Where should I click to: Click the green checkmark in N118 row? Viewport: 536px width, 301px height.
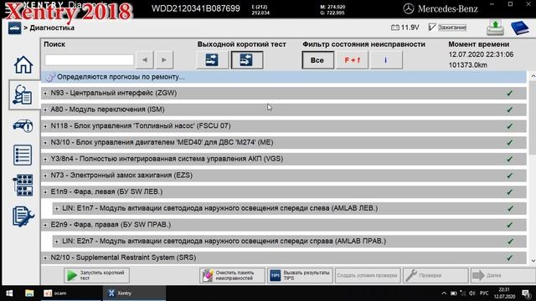pyautogui.click(x=509, y=126)
